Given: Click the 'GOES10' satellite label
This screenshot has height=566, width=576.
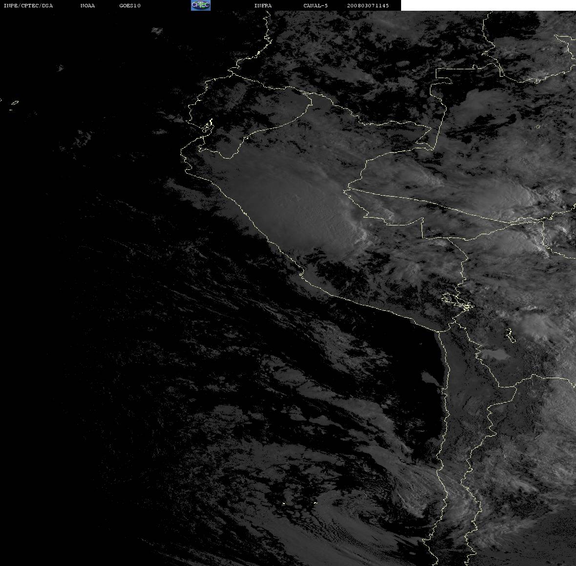Looking at the screenshot, I should point(130,5).
